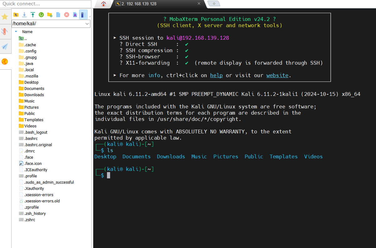Click the download selected files arrow icon
The image size is (376, 248).
click(x=24, y=15)
